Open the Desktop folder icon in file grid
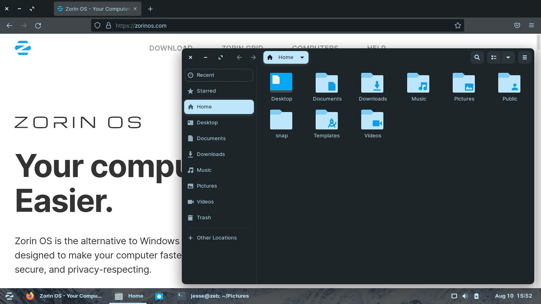The height and width of the screenshot is (304, 541). [281, 83]
